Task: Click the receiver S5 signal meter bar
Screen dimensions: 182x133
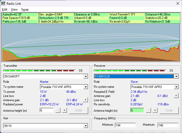Action: [130, 71]
